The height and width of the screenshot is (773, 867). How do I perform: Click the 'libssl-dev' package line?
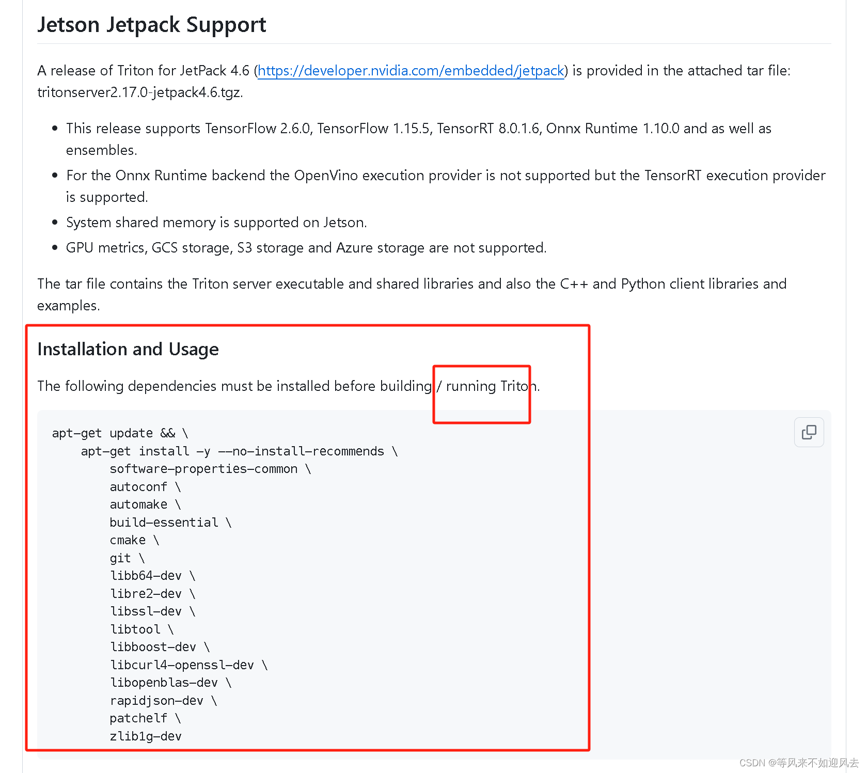(152, 611)
